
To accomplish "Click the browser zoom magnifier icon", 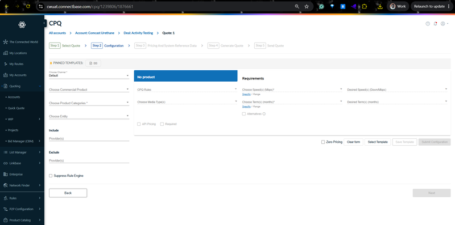I will (x=297, y=6).
